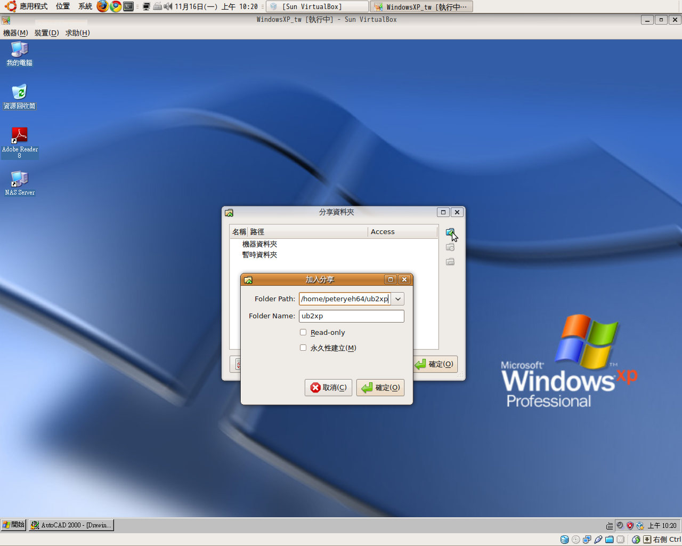This screenshot has height=546, width=682.
Task: Click 確定(O) in the 分享資料夾 window
Action: pyautogui.click(x=435, y=364)
